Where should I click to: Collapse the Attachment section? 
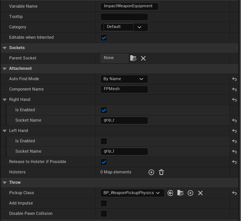click(x=5, y=69)
